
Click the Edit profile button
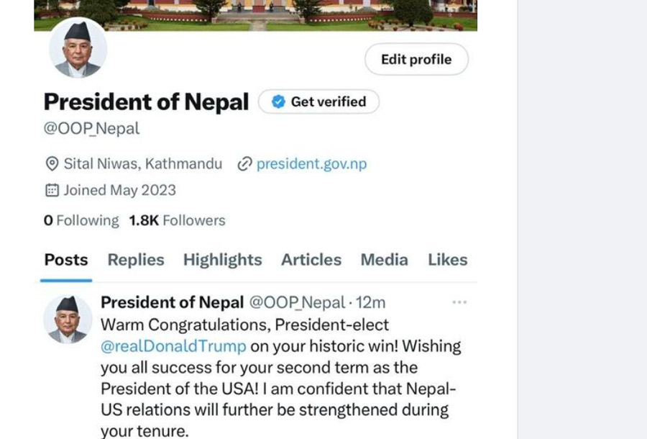(416, 60)
